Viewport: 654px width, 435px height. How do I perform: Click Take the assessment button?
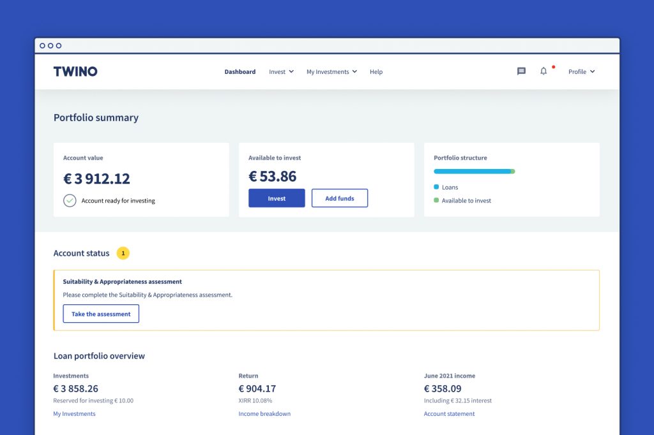pos(101,314)
